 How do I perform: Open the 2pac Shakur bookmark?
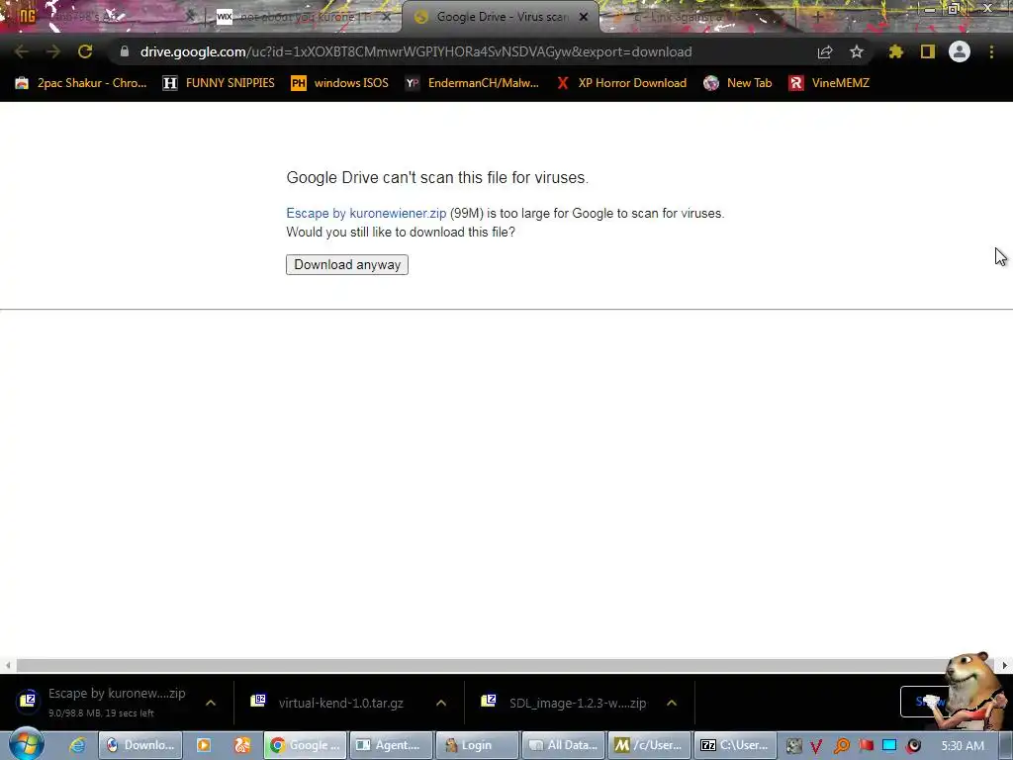tap(81, 83)
